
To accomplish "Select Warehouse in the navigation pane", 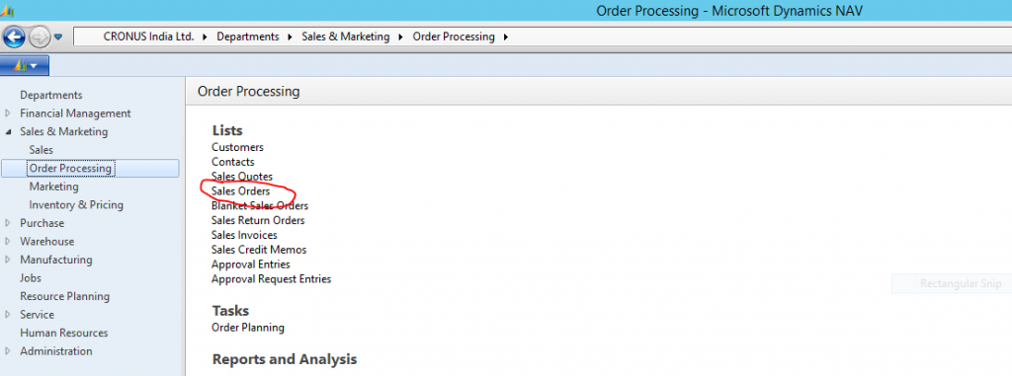I will point(47,241).
